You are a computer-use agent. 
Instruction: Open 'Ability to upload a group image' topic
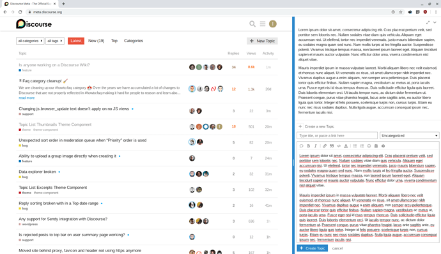67,156
